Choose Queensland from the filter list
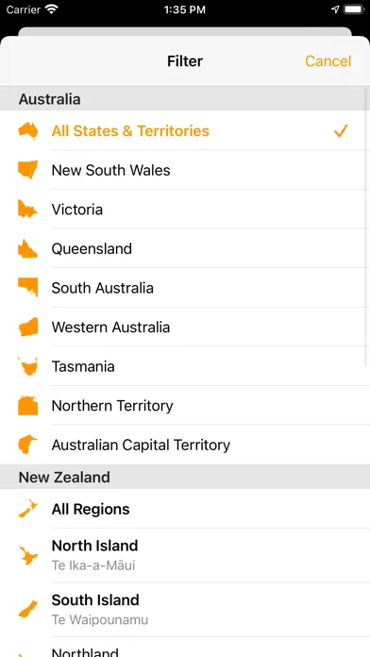 pos(185,248)
